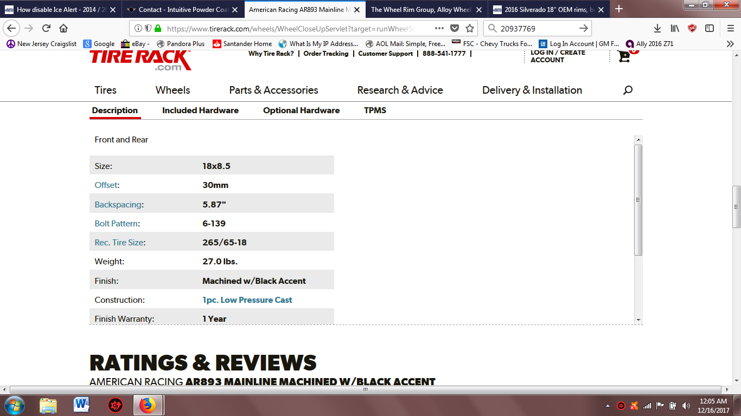Open Microsoft Word from the taskbar
Image resolution: width=741 pixels, height=416 pixels.
(x=81, y=405)
